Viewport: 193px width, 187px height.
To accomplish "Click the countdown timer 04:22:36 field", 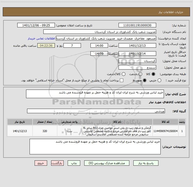I will click(x=46, y=45).
